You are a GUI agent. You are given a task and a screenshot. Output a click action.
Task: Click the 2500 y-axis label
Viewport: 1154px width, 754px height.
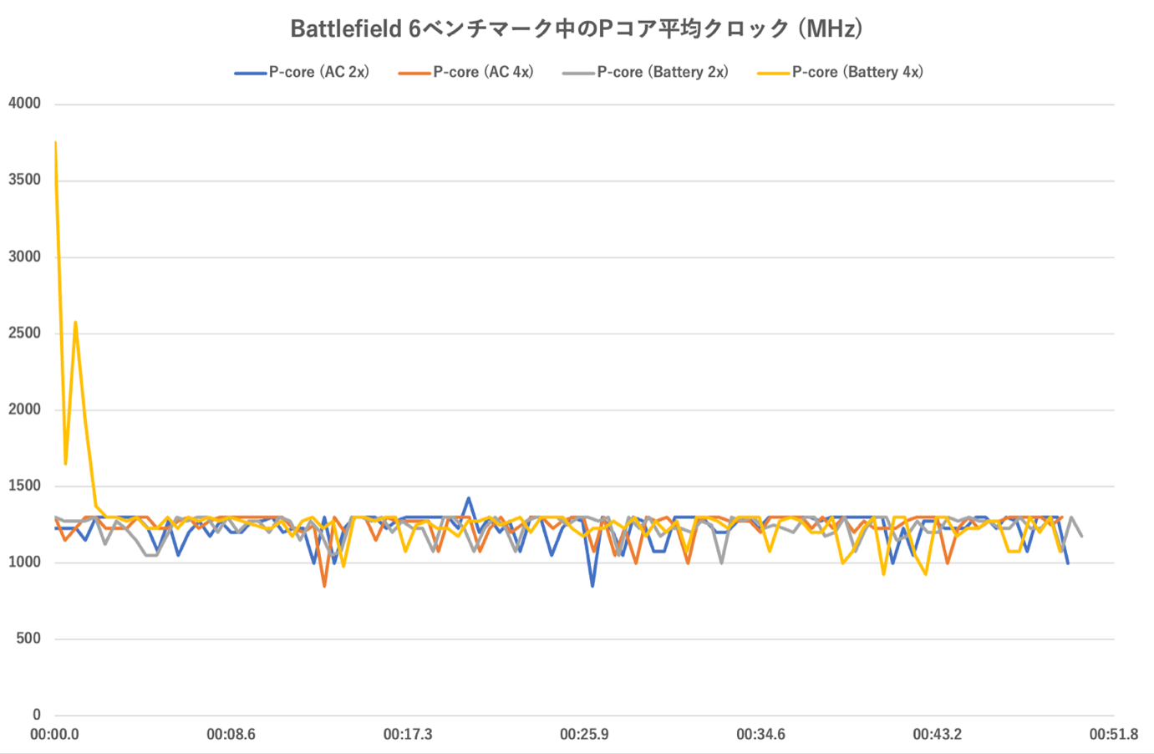pyautogui.click(x=24, y=333)
